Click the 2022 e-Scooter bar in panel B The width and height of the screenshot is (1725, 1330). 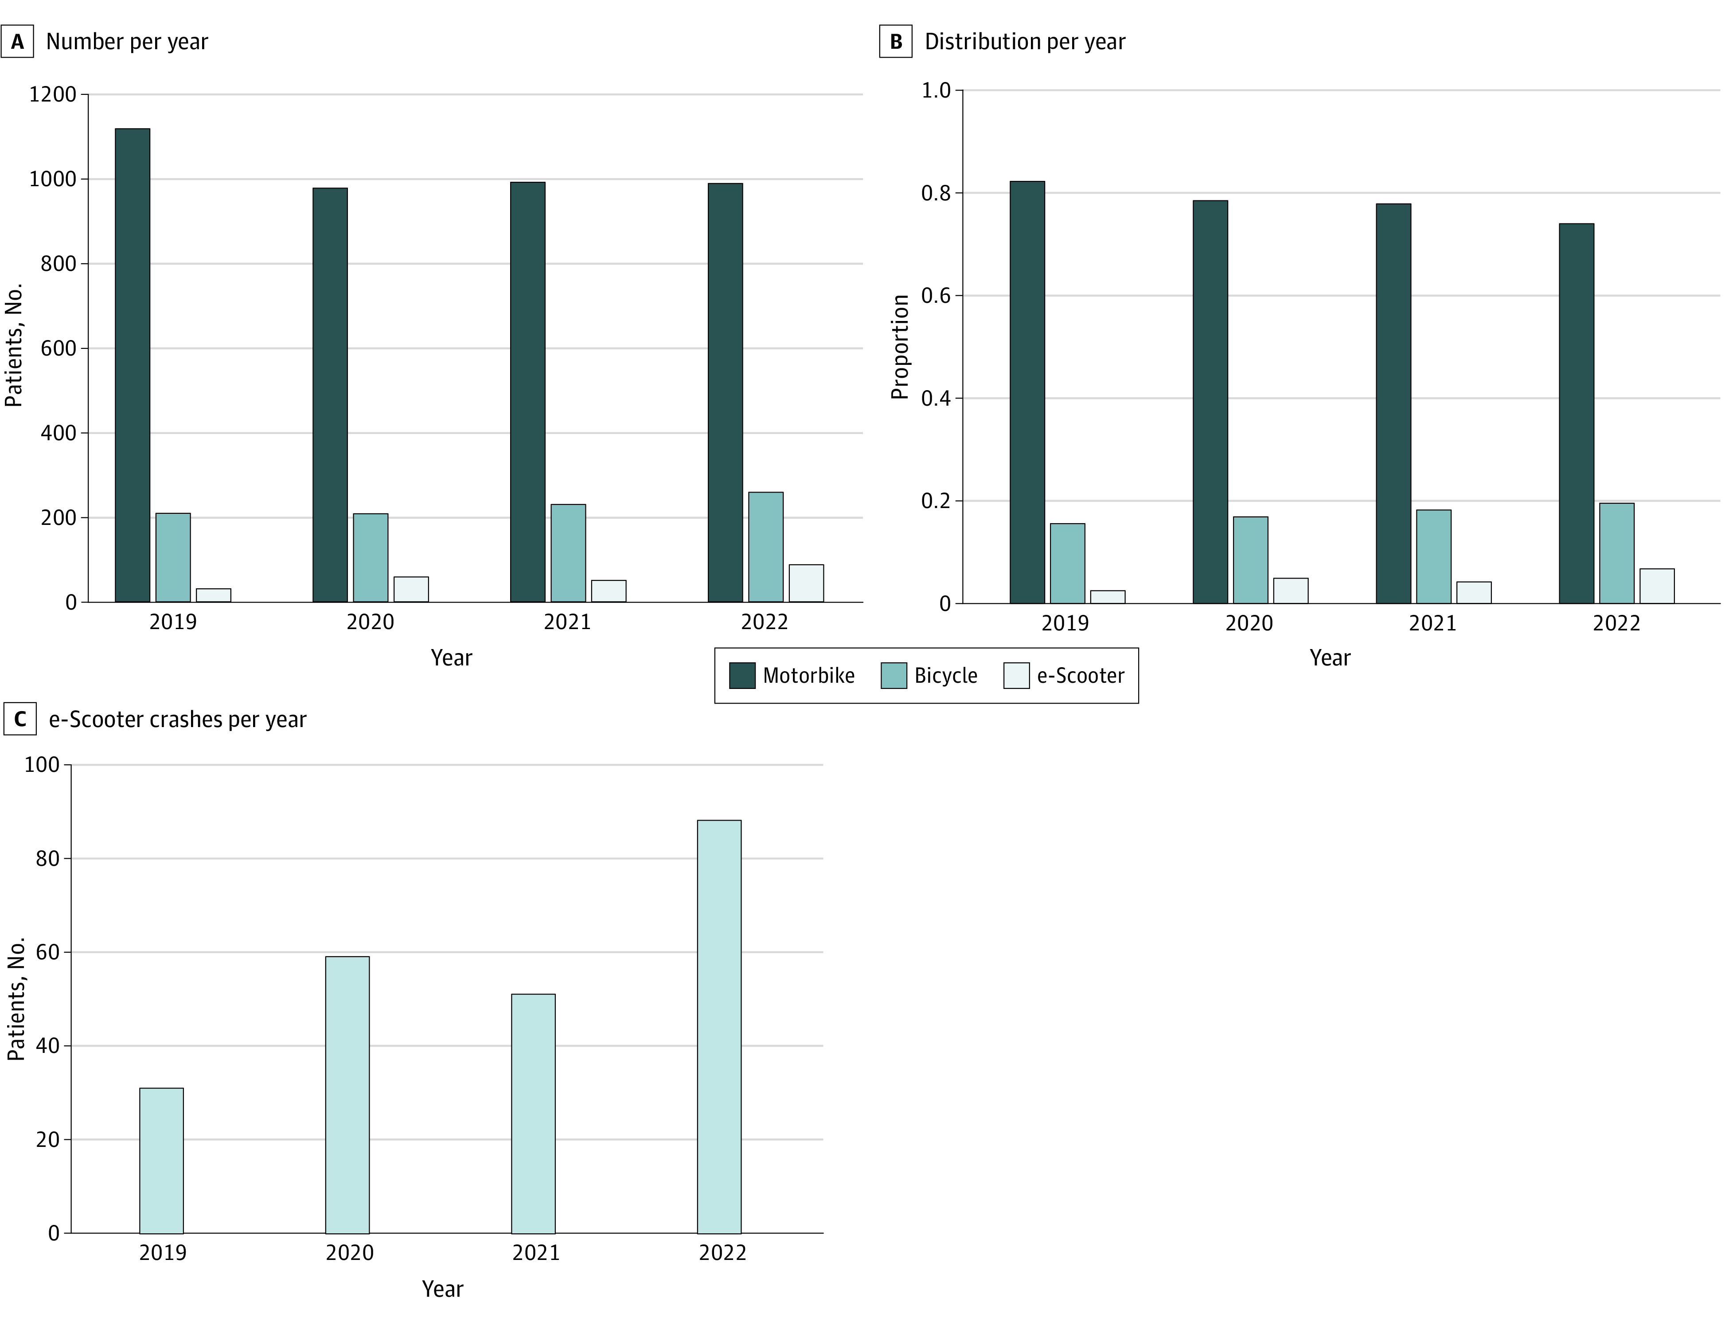tap(1658, 587)
